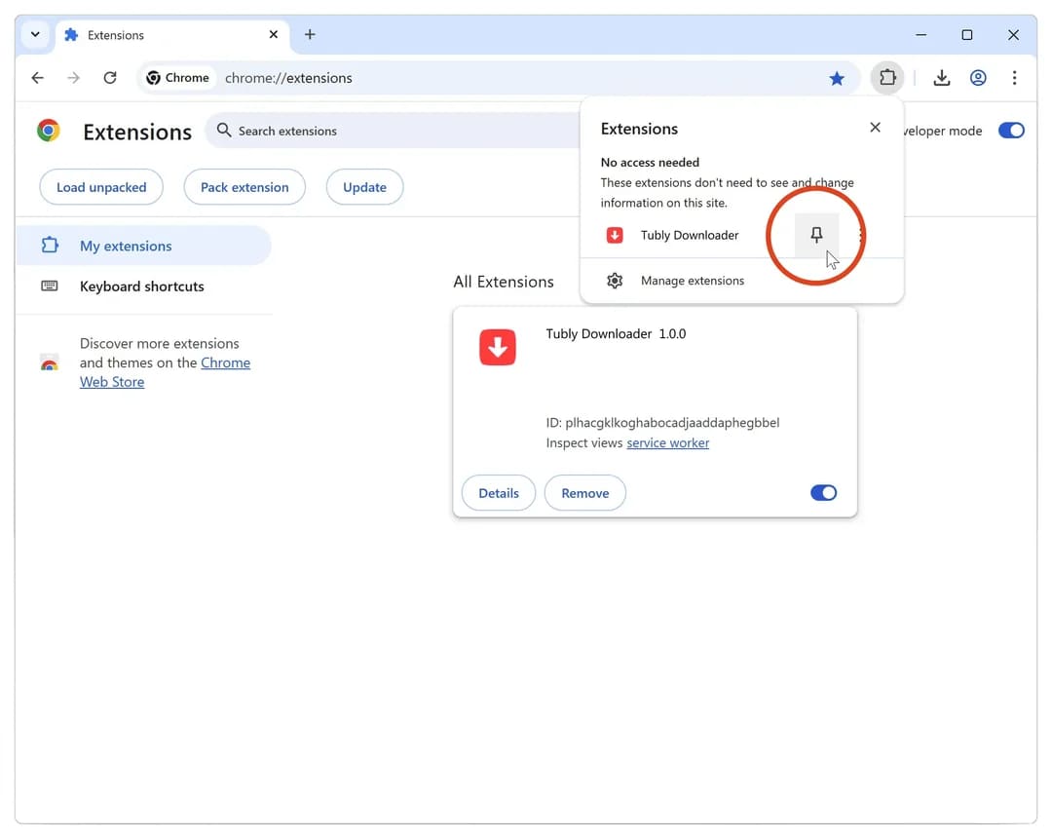Image resolution: width=1052 pixels, height=839 pixels.
Task: Open the Chrome Web Store link
Action: pyautogui.click(x=165, y=372)
